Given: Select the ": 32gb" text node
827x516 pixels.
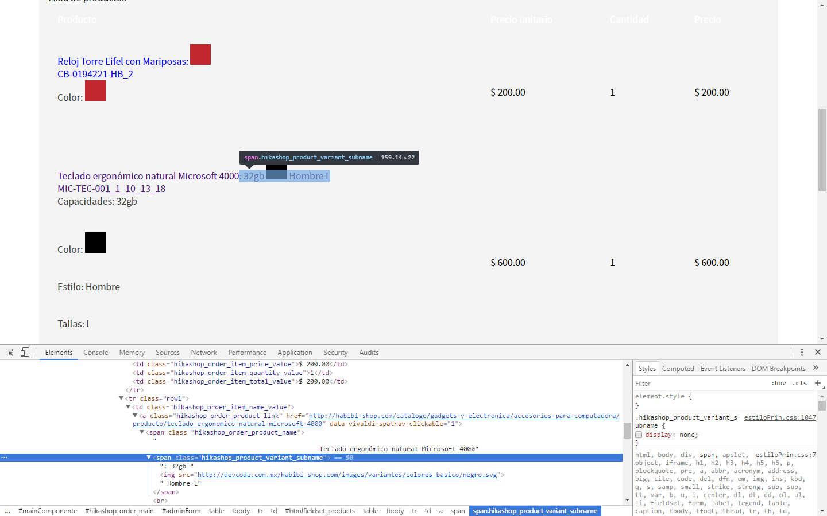Looking at the screenshot, I should pos(176,466).
